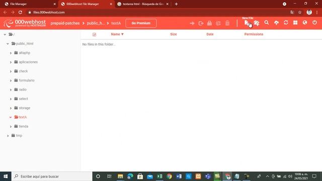Image resolution: width=322 pixels, height=181 pixels.
Task: Click the Copy icon in toolbar
Action: tap(201, 23)
